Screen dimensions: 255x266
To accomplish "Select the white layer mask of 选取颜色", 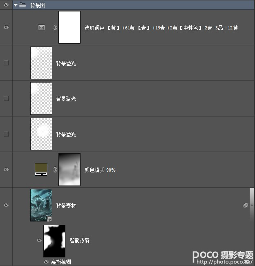I will click(69, 27).
